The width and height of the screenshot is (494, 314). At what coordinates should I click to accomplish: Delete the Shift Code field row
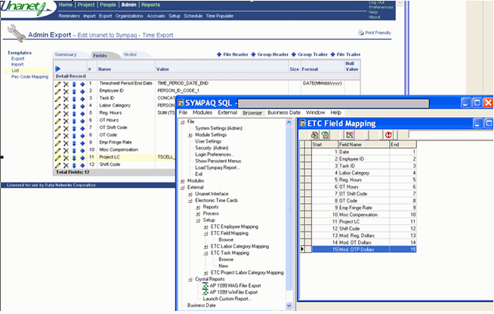pyautogui.click(x=66, y=165)
